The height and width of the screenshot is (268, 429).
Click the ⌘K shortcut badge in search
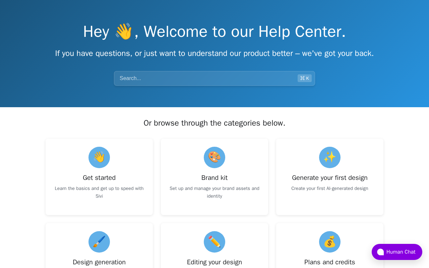(305, 78)
